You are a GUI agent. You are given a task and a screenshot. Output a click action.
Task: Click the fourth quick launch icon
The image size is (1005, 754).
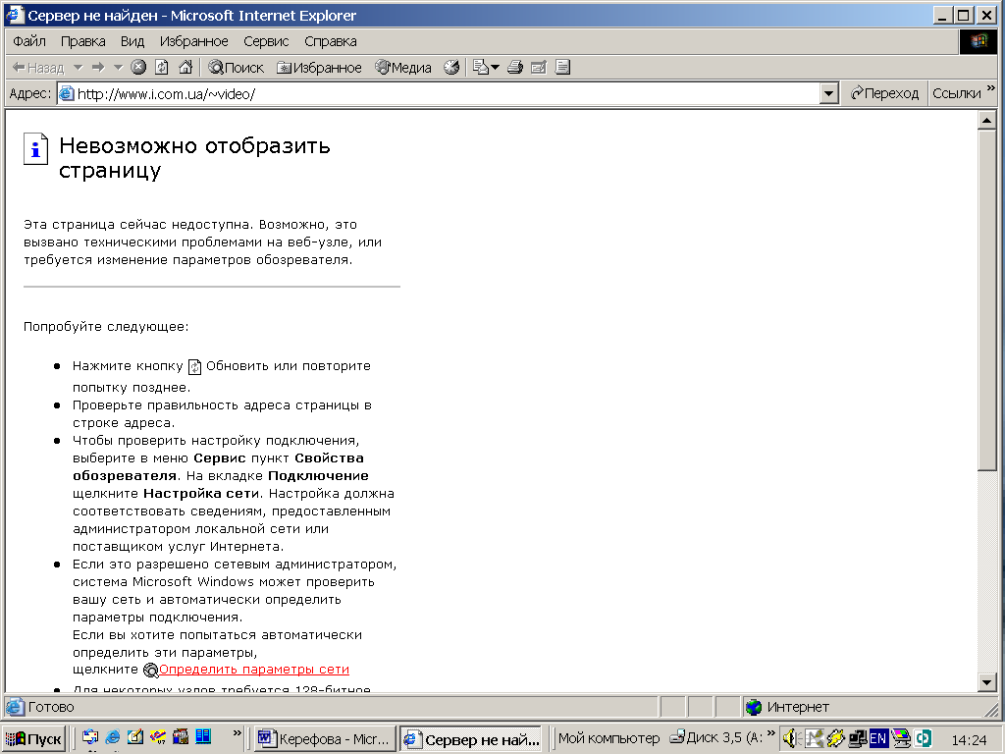[158, 737]
